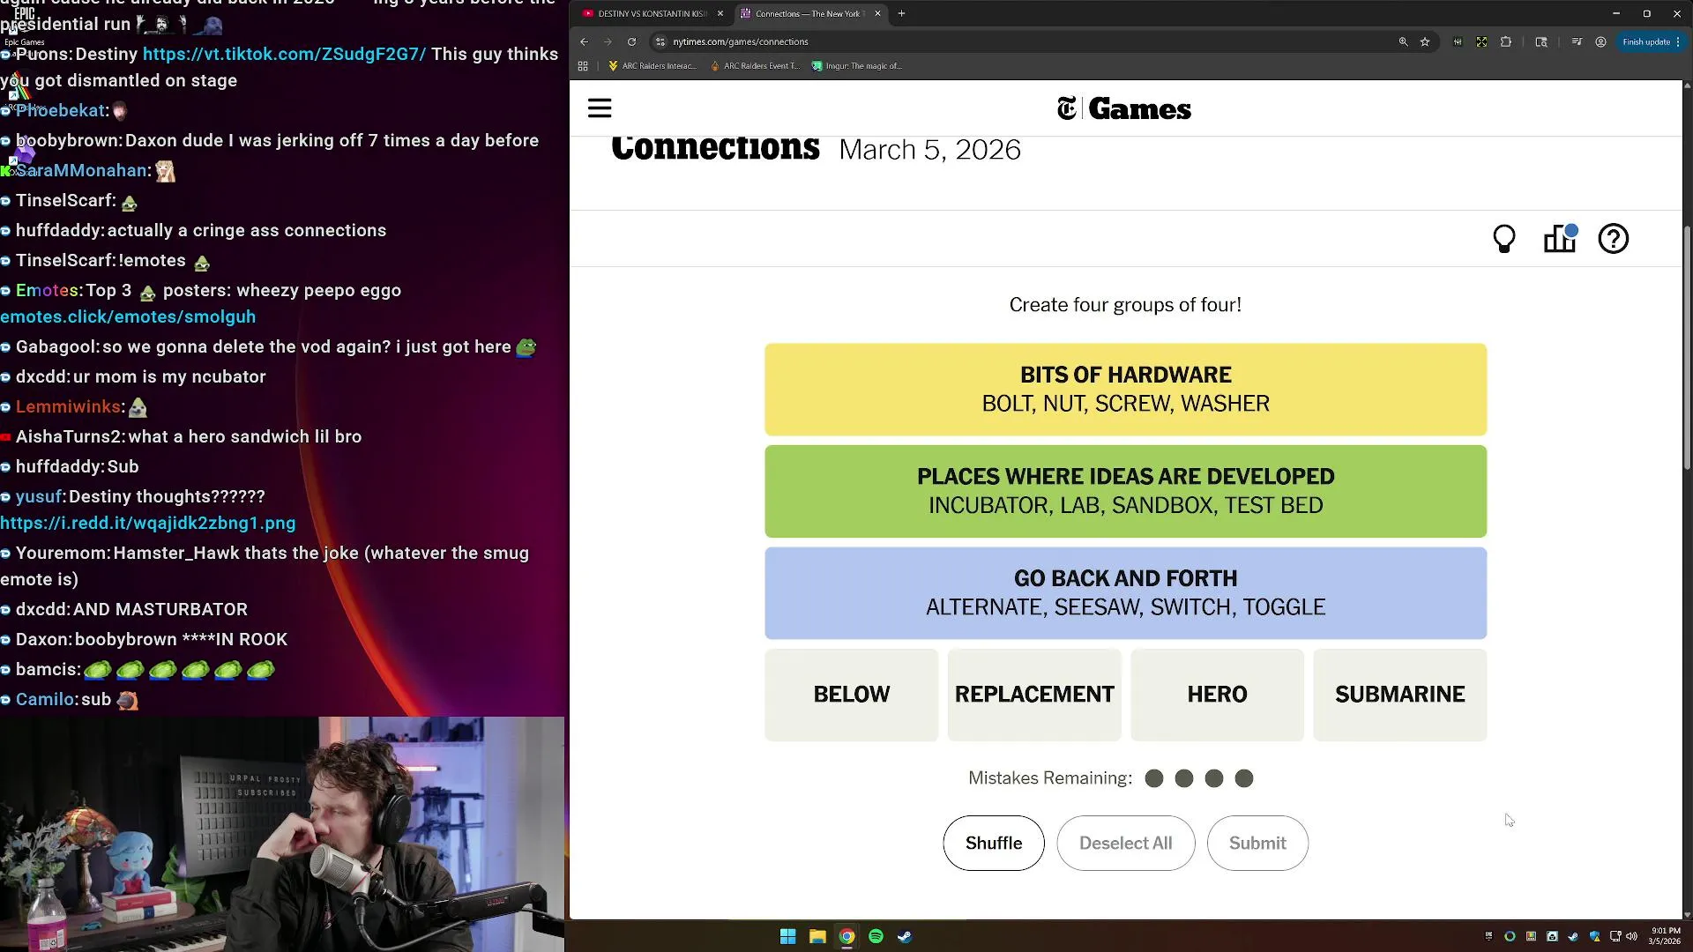Open the i.redd.it link in chat
Image resolution: width=1693 pixels, height=952 pixels.
point(148,523)
